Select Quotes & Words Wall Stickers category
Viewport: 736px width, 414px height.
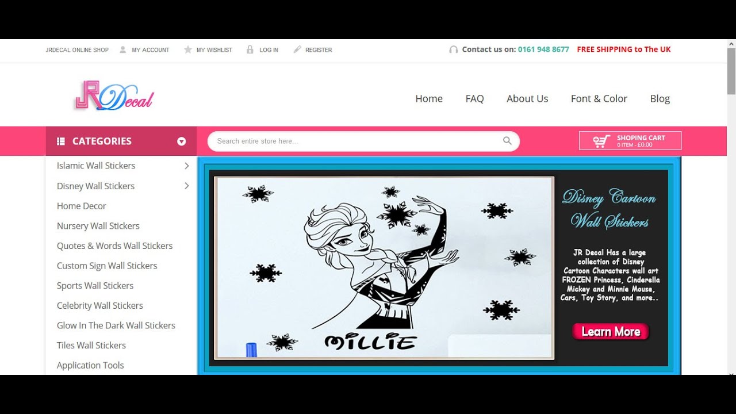coord(114,246)
